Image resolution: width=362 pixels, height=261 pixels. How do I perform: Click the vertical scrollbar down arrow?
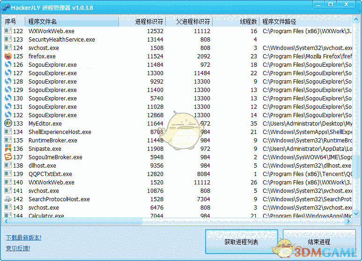click(356, 214)
